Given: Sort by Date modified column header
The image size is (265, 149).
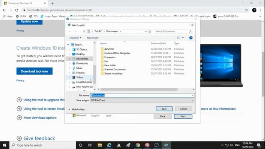Looking at the screenshot, I should tap(158, 43).
